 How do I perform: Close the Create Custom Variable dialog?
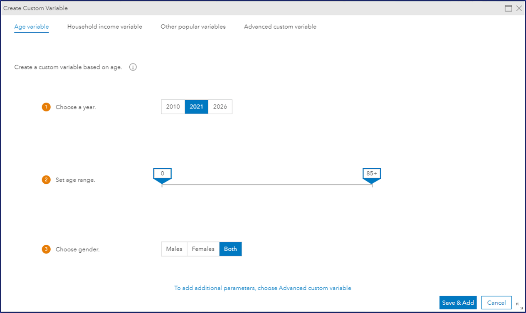point(519,8)
